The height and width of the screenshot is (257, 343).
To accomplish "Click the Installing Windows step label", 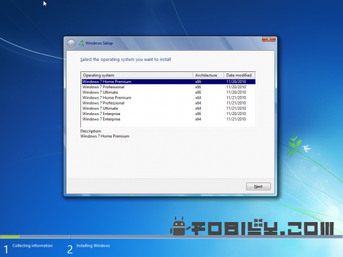I will click(93, 245).
